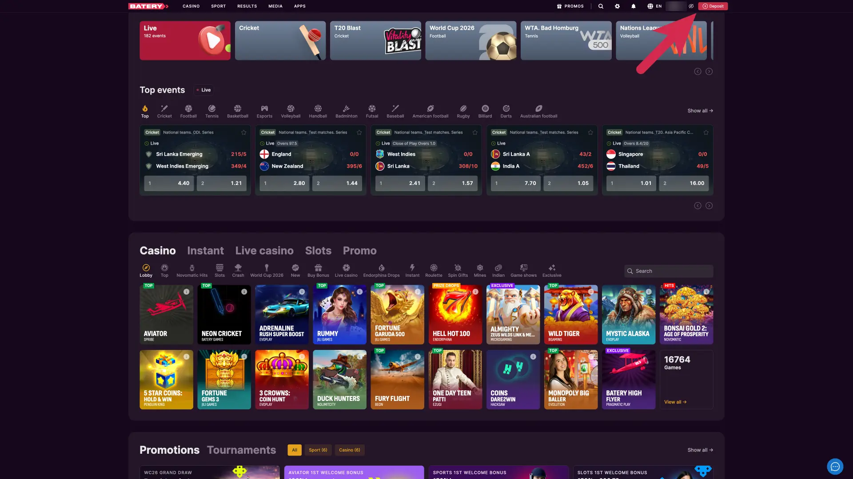Favorite the England vs New Zealand star
The height and width of the screenshot is (479, 853).
coord(359,133)
